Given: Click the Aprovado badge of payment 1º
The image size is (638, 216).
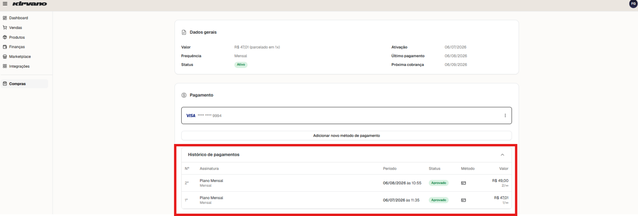Looking at the screenshot, I should tap(438, 200).
